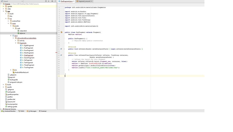Click the settings.gradle file icon
This screenshot has width=233, height=132.
(6, 107)
